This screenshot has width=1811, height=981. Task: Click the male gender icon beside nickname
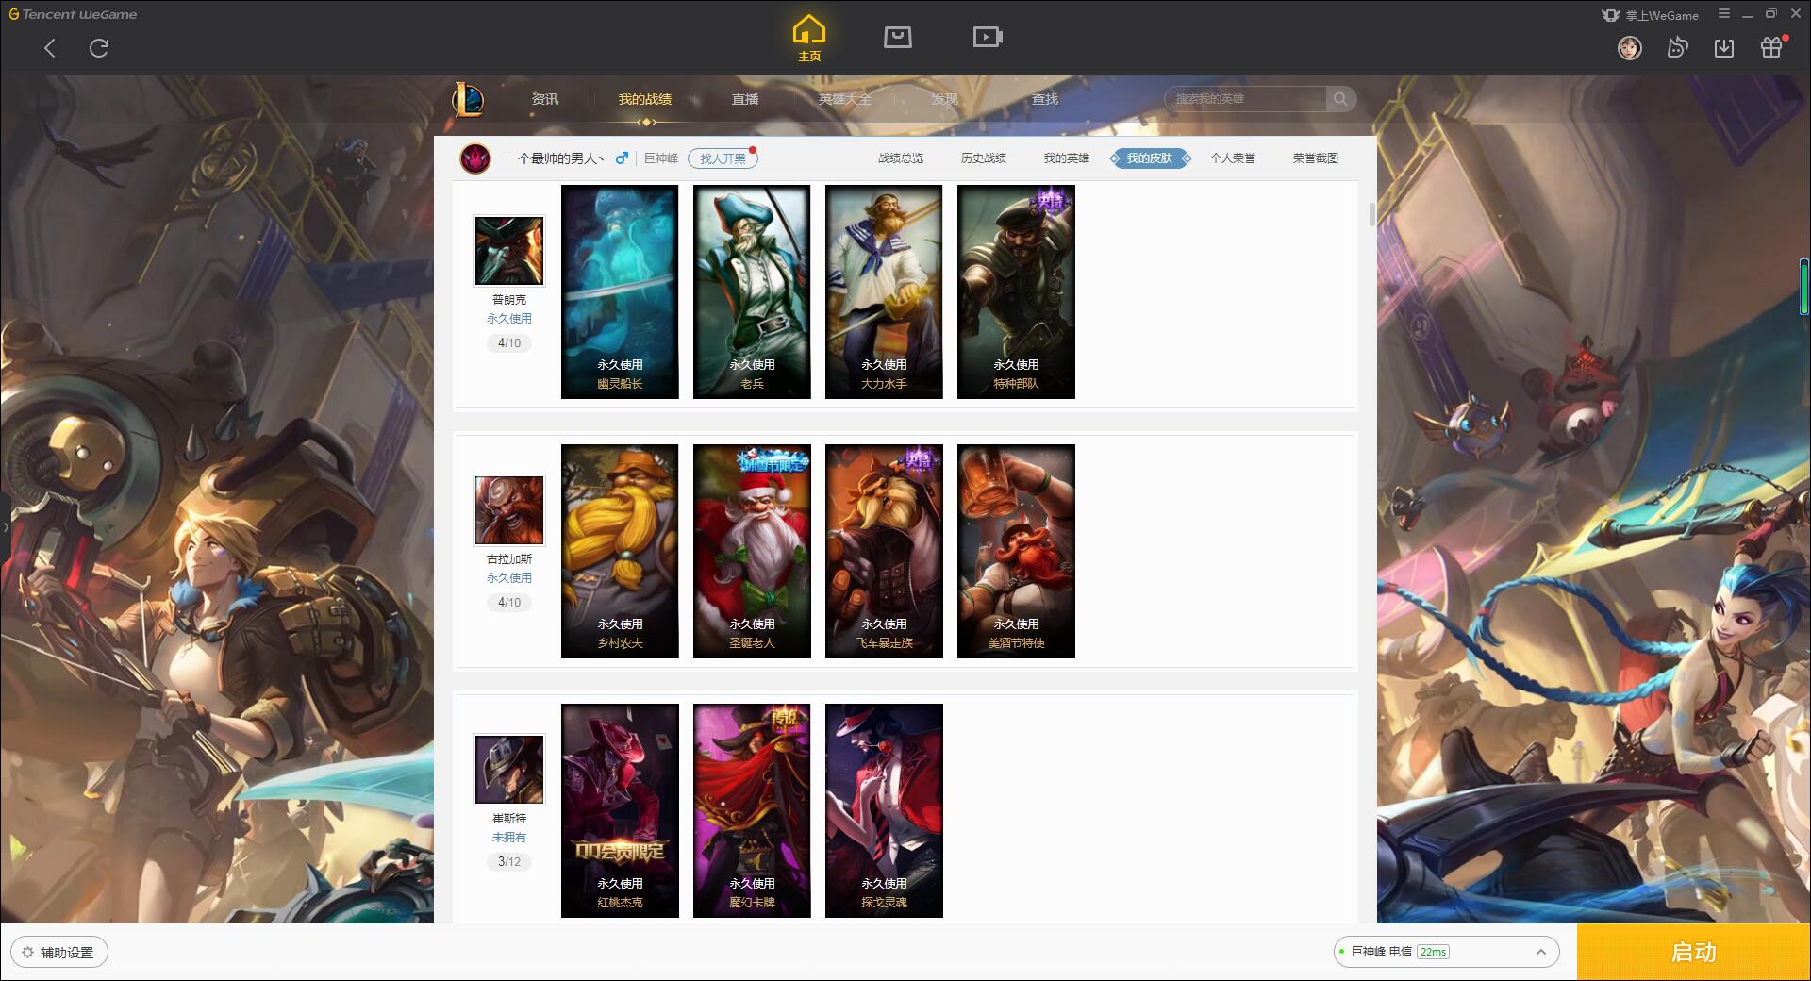click(x=622, y=158)
